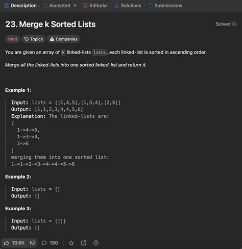242x249 pixels.
Task: Click the thumbs-down dislike icon
Action: (32, 243)
